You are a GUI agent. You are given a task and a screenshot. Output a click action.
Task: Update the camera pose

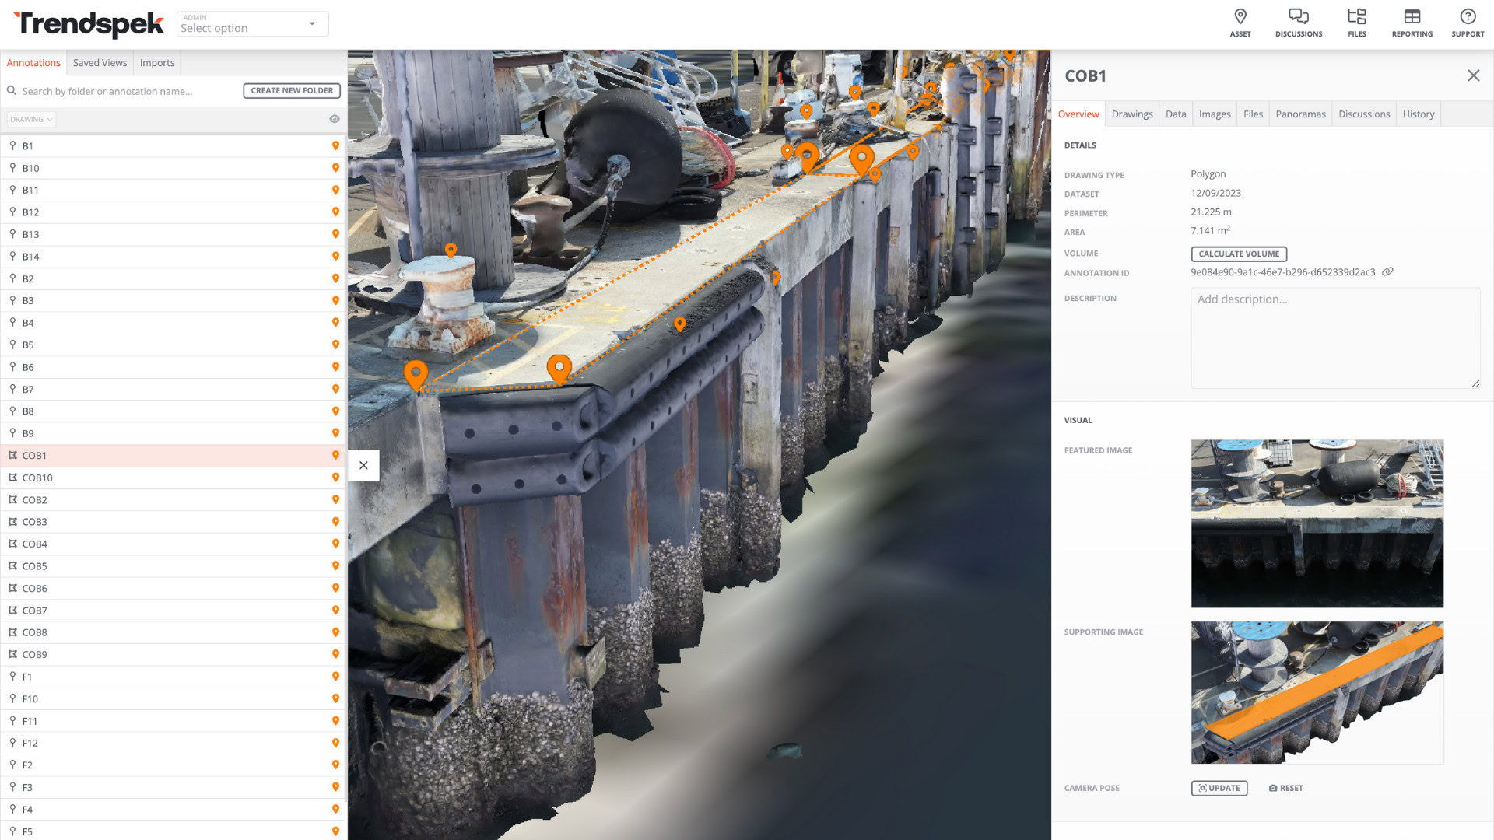point(1219,788)
